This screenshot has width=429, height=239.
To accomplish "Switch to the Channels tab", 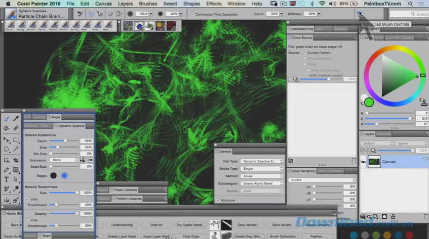I will (x=383, y=134).
